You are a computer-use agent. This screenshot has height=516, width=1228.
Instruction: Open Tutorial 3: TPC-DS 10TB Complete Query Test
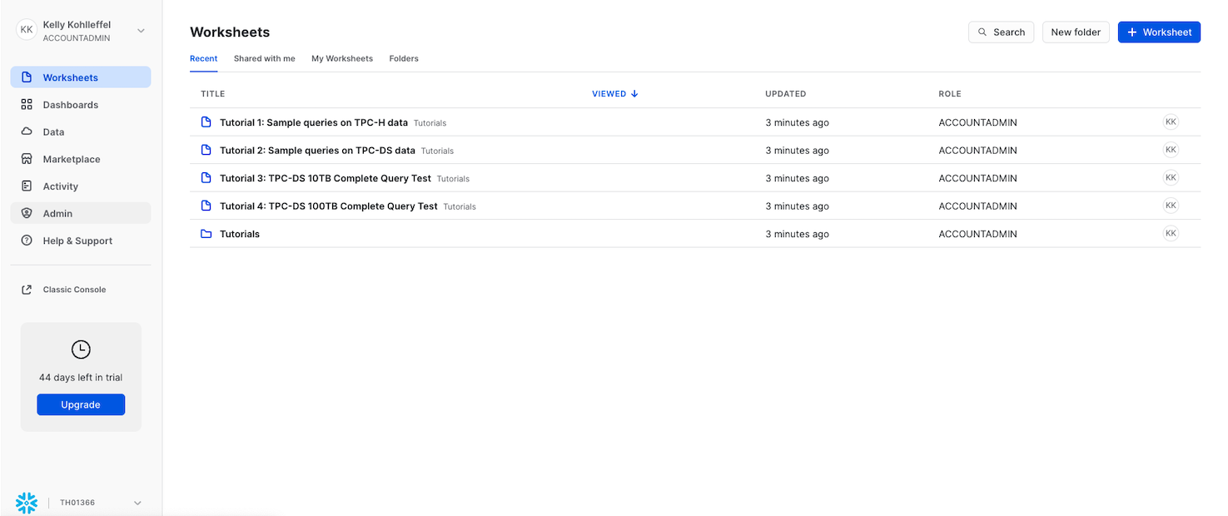pos(325,178)
